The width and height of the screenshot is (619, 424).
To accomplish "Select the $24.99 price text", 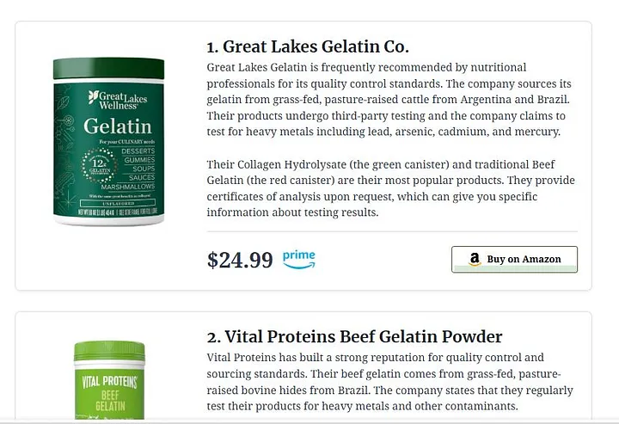I will click(x=240, y=260).
